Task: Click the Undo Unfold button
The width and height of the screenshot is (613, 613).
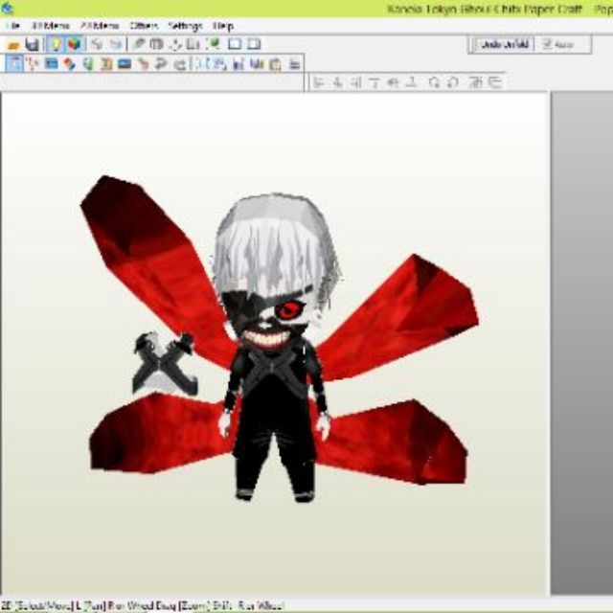Action: (x=505, y=45)
